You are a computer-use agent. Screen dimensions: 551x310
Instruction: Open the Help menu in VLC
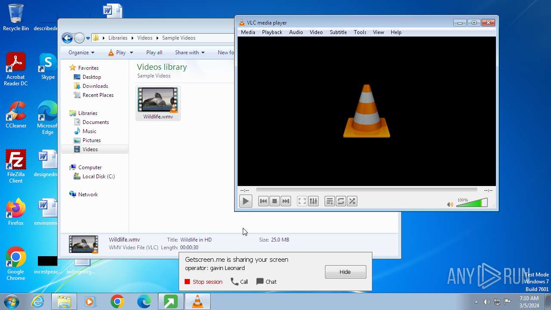click(x=396, y=32)
